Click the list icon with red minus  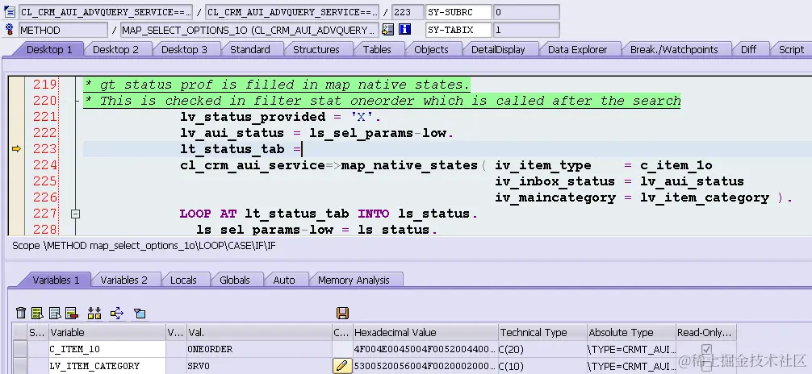(72, 313)
